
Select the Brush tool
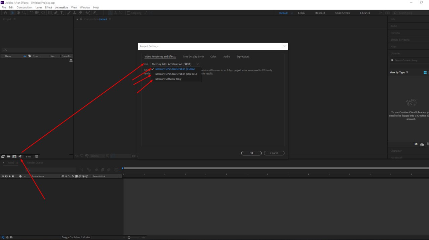click(69, 13)
